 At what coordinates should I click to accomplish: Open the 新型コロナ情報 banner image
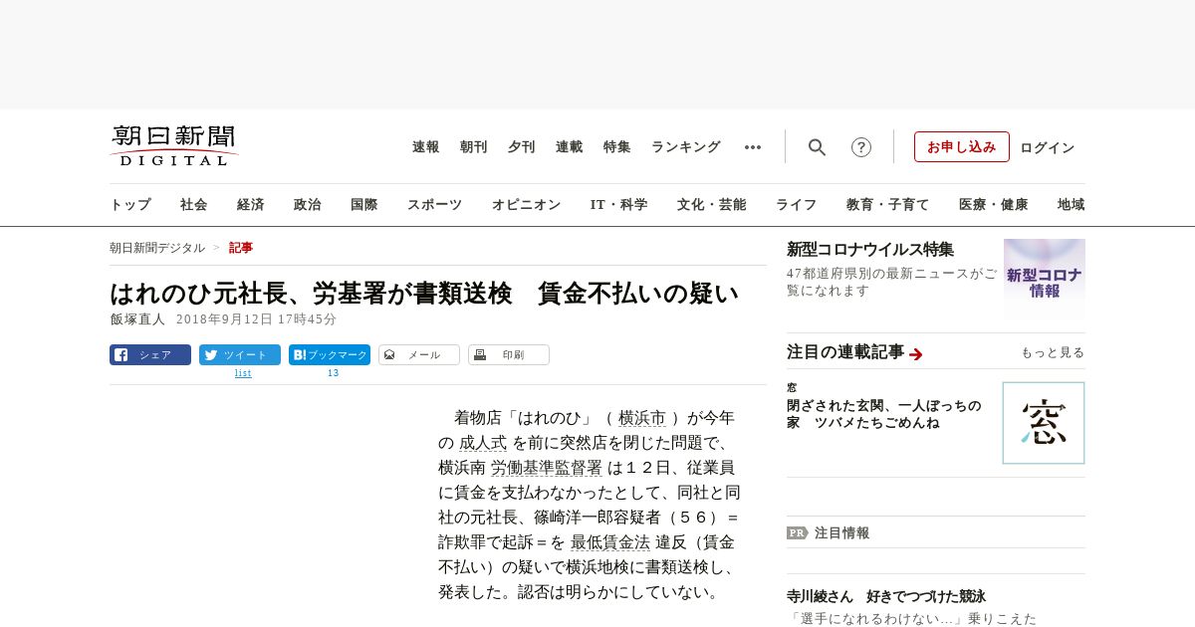coord(1045,278)
